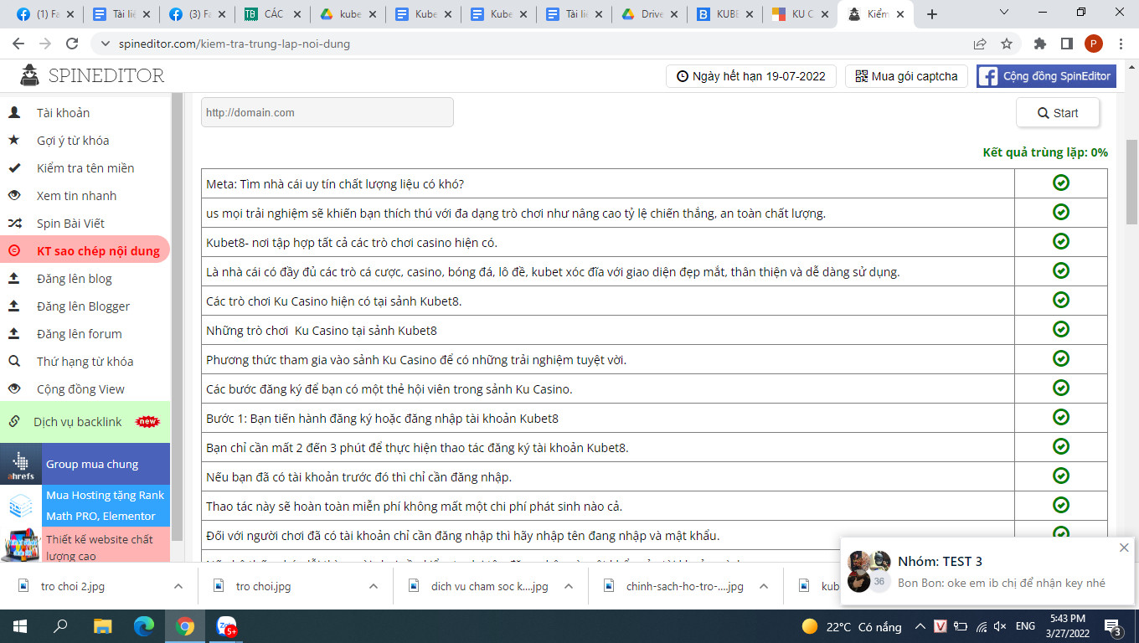Switch to the 'KU C' browser tab
Viewport: 1139px width, 643px height.
click(x=800, y=14)
